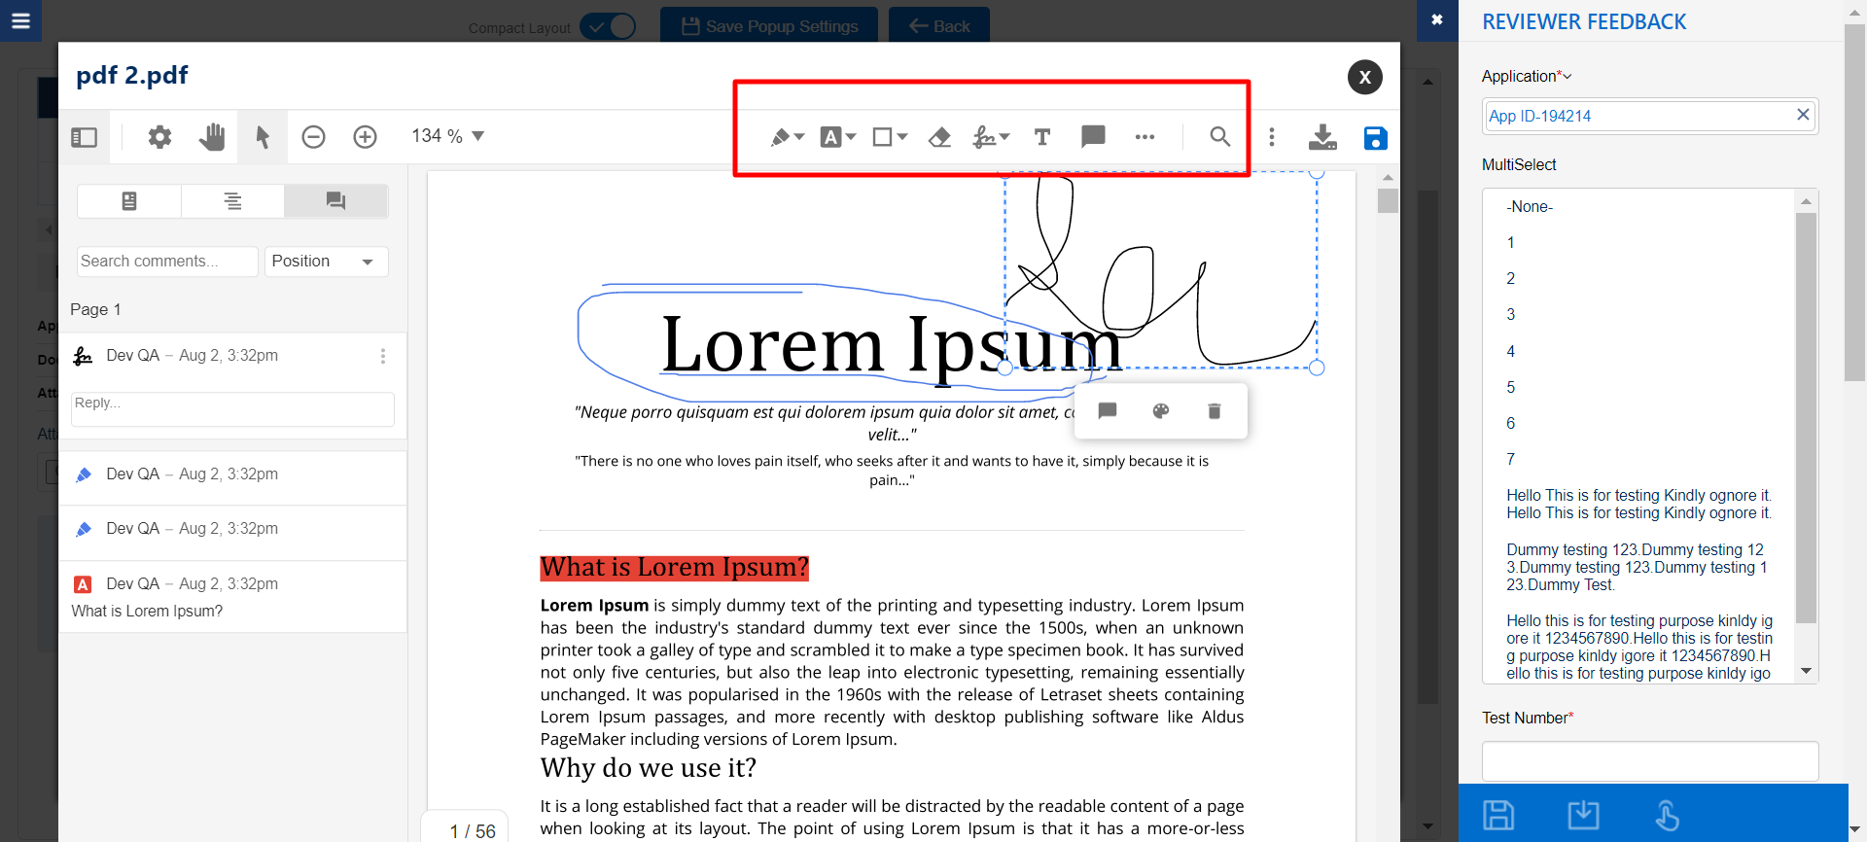The width and height of the screenshot is (1867, 842).
Task: Select the eraser tool
Action: pyautogui.click(x=939, y=137)
